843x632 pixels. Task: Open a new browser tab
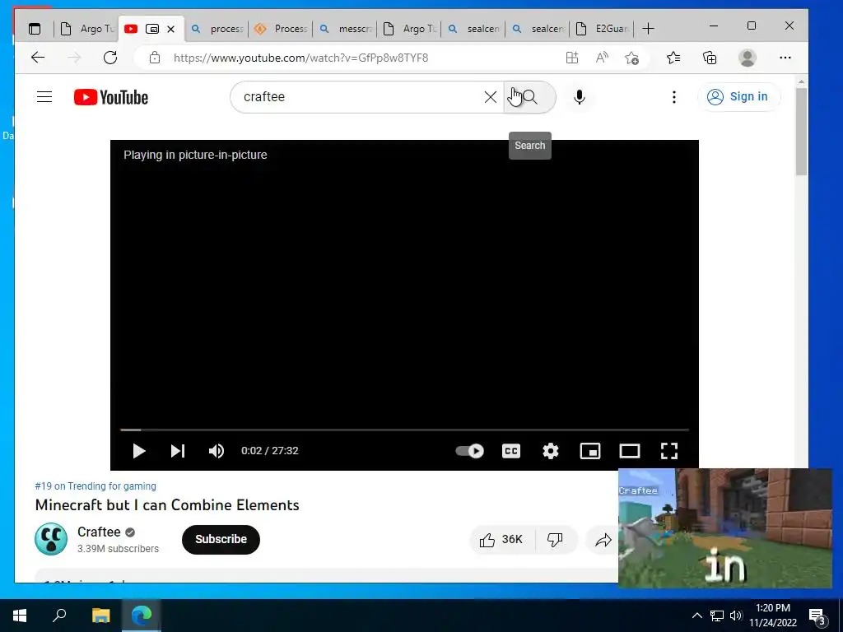coord(649,29)
